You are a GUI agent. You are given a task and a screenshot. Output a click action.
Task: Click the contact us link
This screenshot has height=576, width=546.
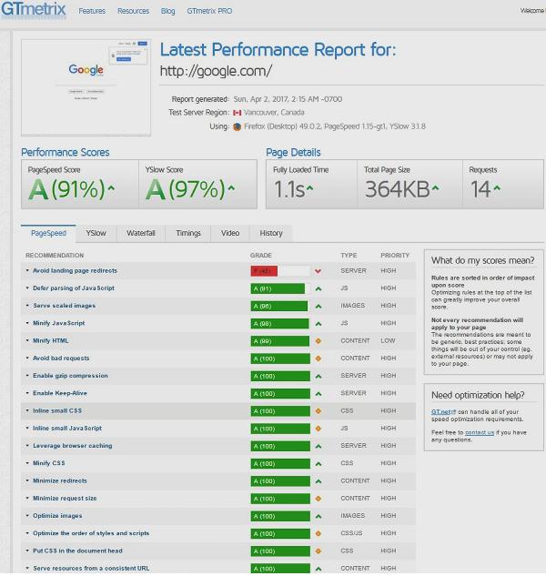(x=480, y=433)
